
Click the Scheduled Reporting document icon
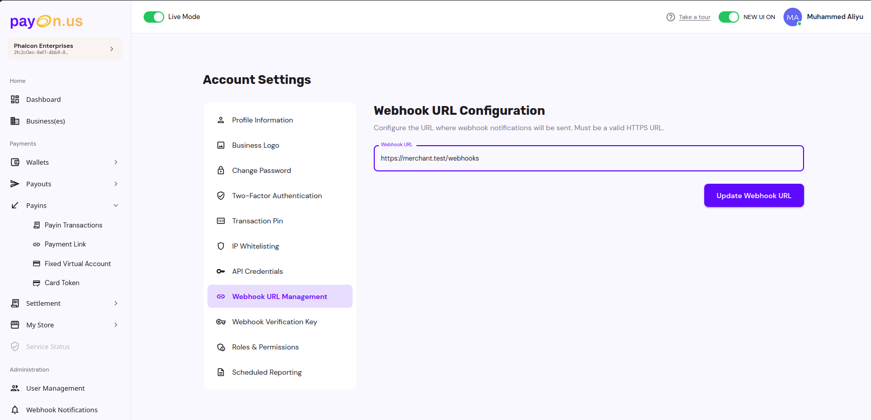pos(221,372)
